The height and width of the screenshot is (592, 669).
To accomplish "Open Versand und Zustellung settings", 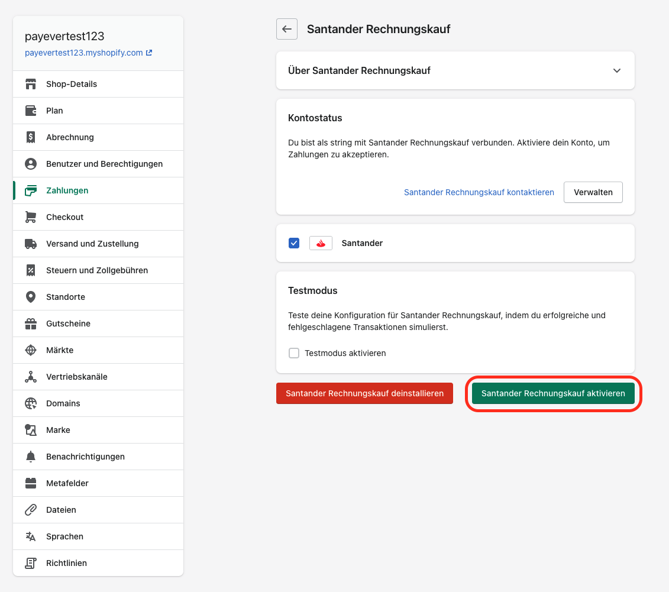I will tap(98, 244).
